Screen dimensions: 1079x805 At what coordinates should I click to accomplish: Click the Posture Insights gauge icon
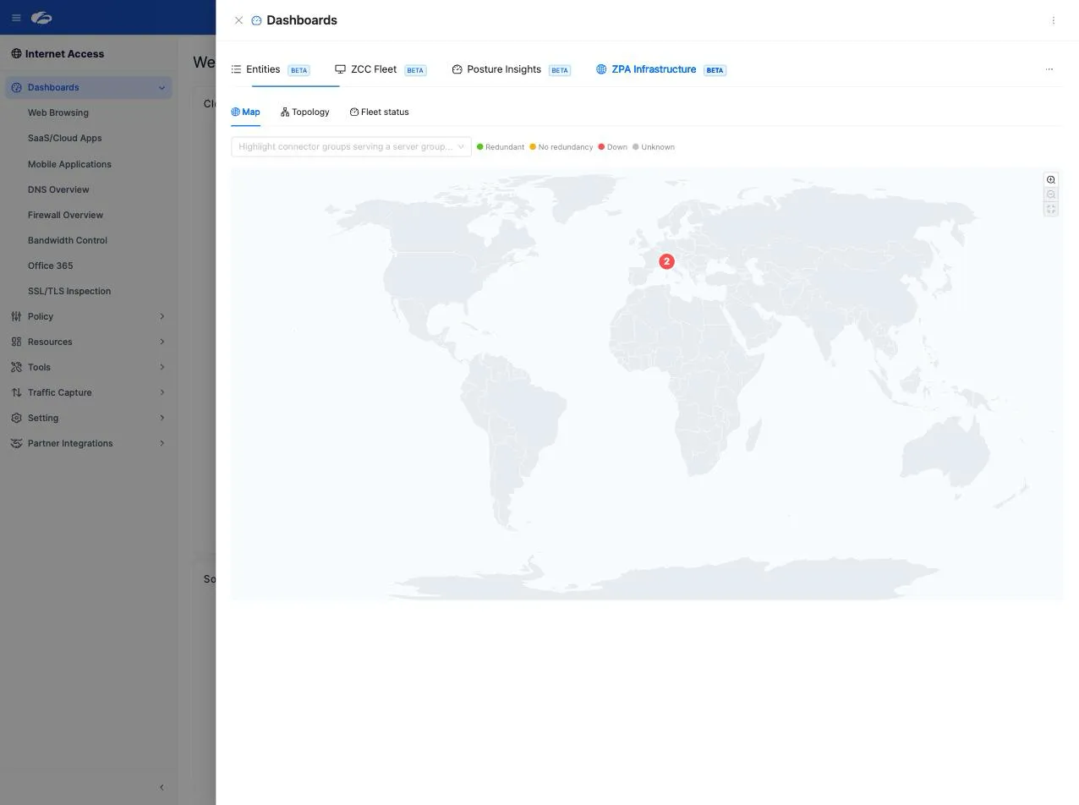457,69
